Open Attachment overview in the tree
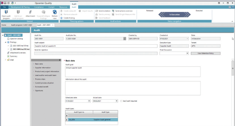This screenshot has height=126, width=235. pos(18,53)
